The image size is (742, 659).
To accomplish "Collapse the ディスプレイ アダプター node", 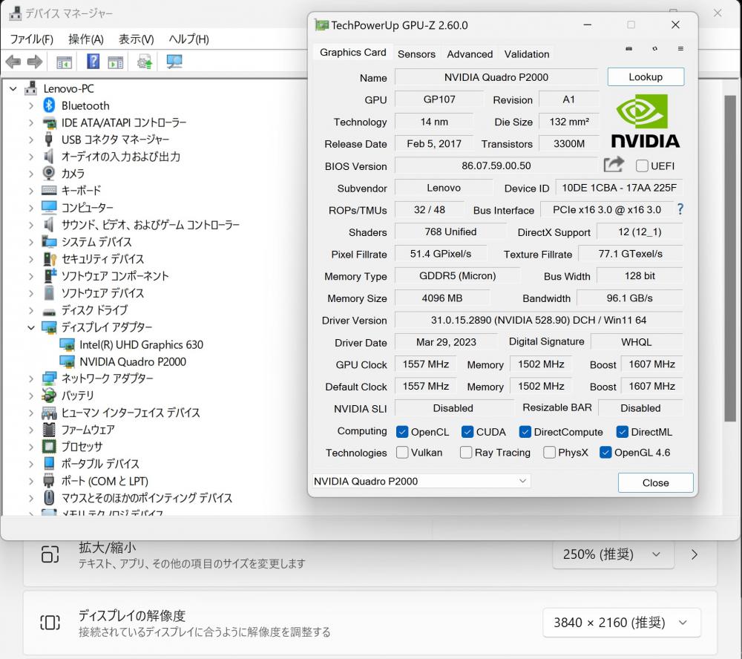I will [31, 327].
